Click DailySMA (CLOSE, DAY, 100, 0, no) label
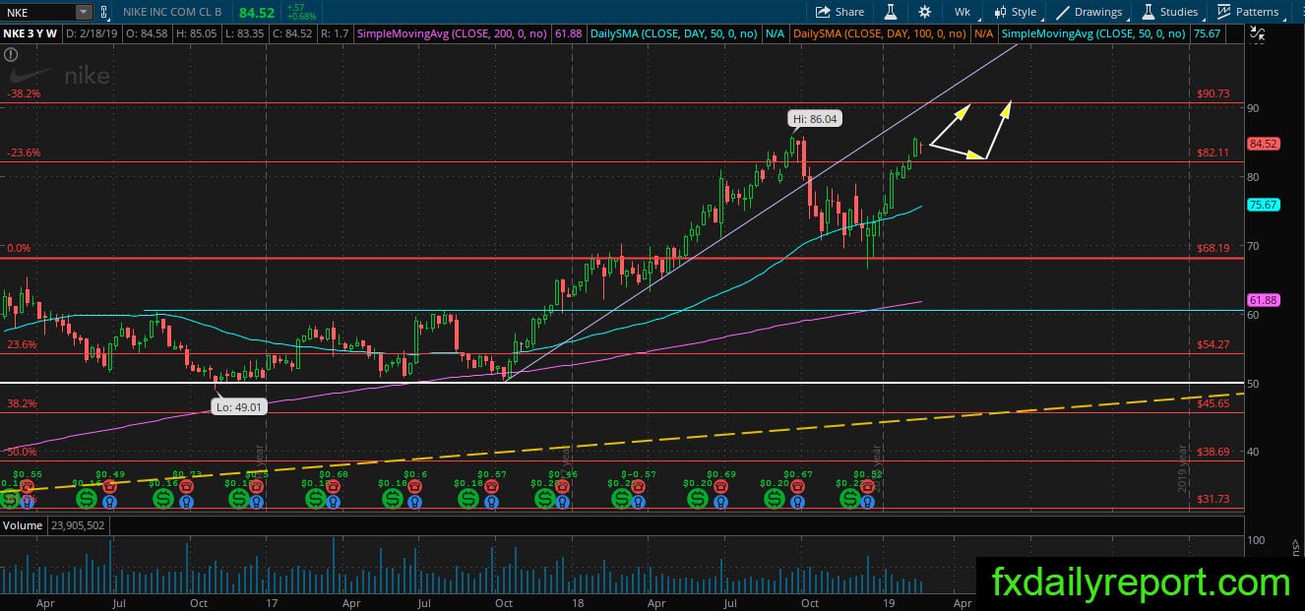This screenshot has width=1305, height=611. (879, 33)
